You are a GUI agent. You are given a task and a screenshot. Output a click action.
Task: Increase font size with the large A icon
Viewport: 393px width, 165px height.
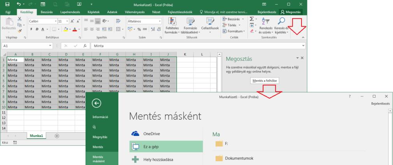coord(72,21)
